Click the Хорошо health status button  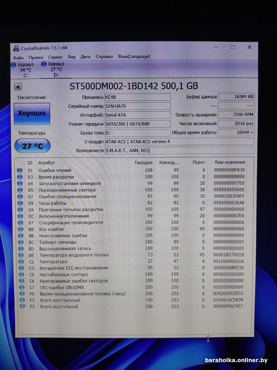point(32,113)
